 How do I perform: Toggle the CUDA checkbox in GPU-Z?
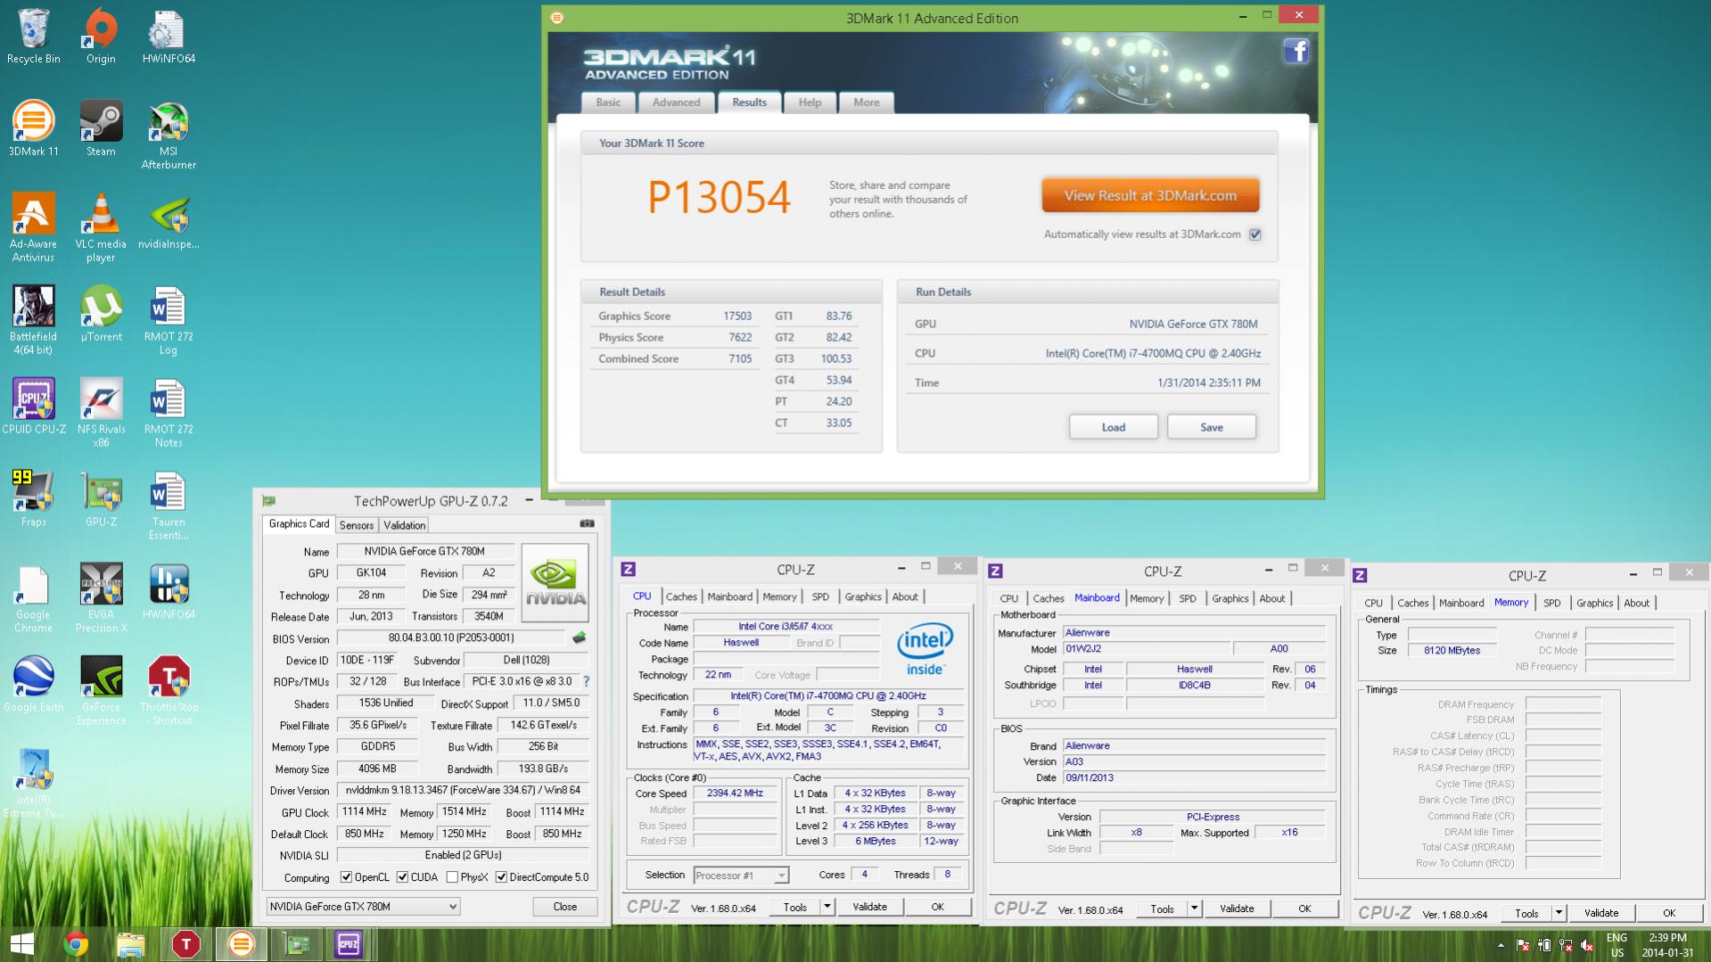pos(402,877)
